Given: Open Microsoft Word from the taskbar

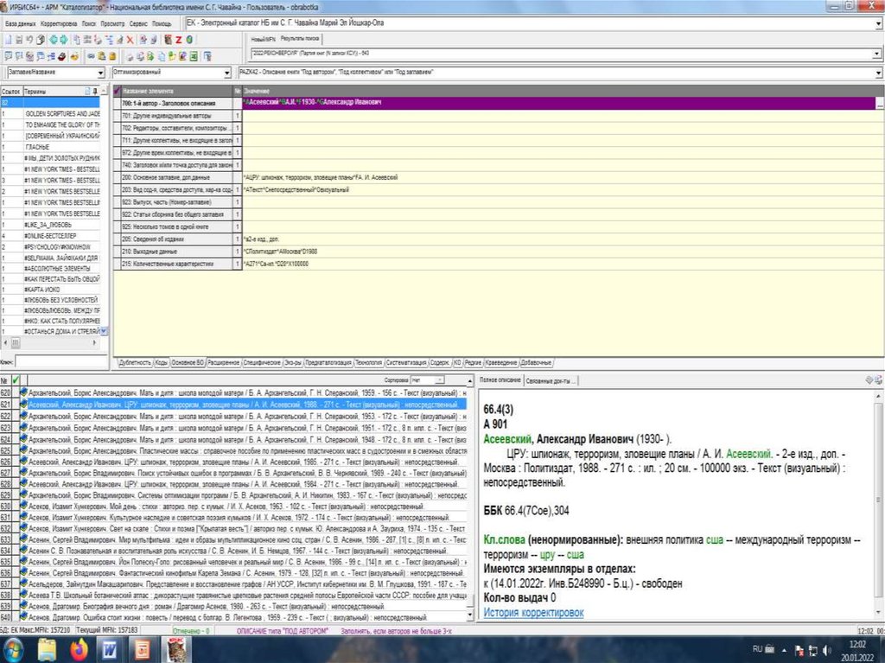Looking at the screenshot, I should [110, 649].
